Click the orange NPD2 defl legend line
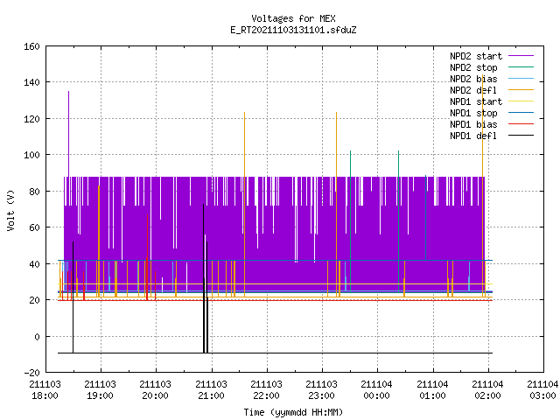560x420 pixels. 521,89
